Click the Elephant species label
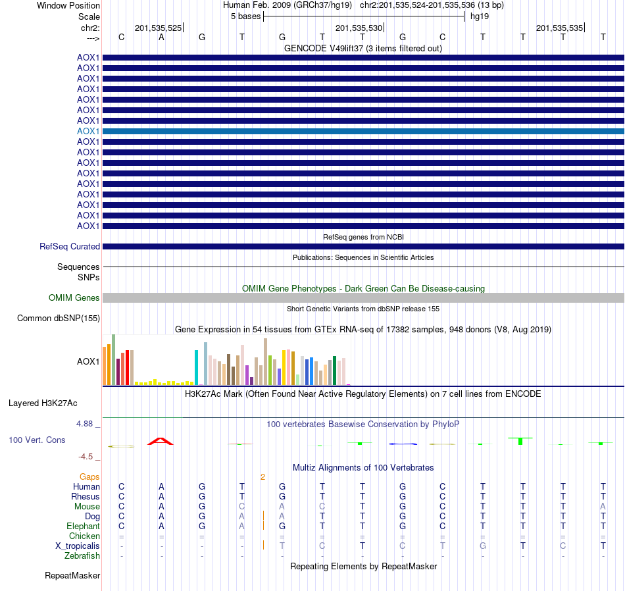This screenshot has width=625, height=591. (83, 527)
